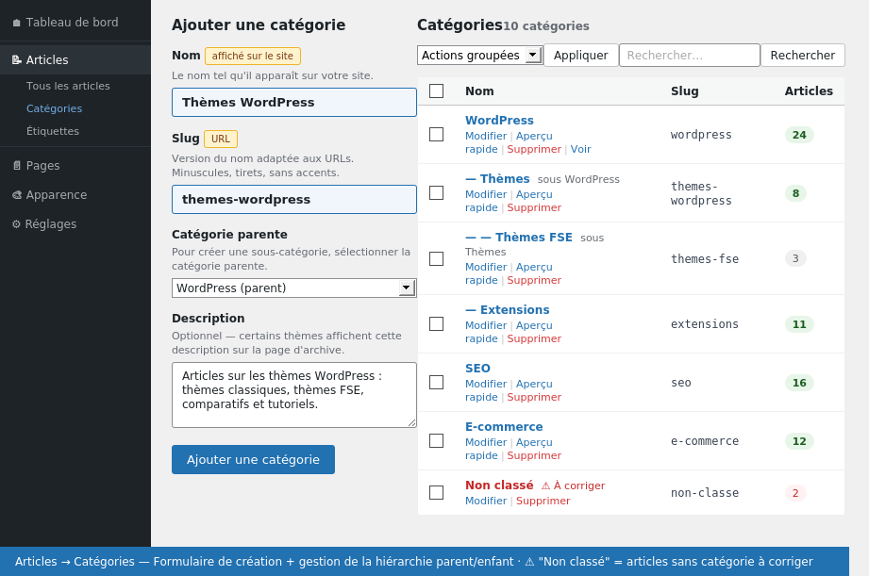
Task: Click the Réglages gear icon
Action: 16,224
